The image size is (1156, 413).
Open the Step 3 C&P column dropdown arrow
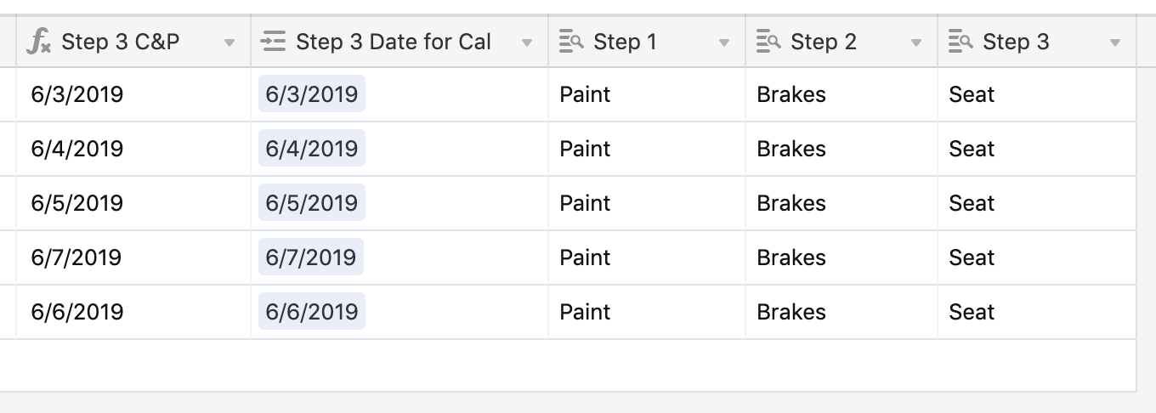[x=229, y=42]
